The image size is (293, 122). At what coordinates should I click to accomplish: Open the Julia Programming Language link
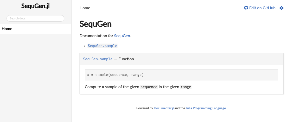206,108
